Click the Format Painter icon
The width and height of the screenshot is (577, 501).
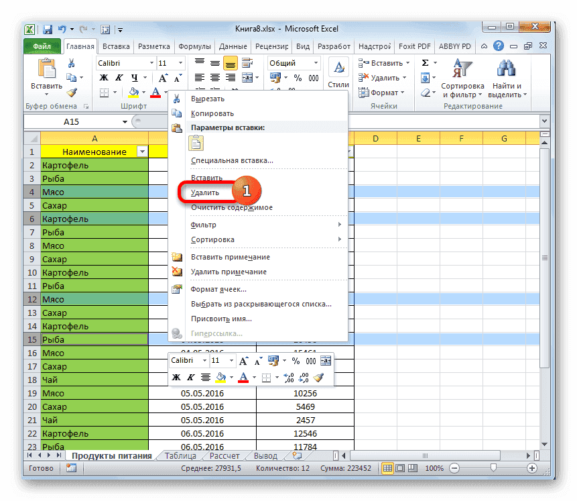tap(72, 93)
